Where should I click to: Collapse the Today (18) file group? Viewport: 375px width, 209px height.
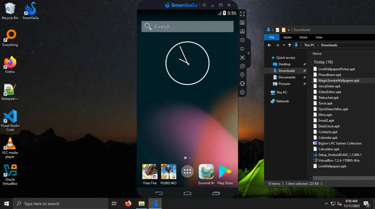311,62
